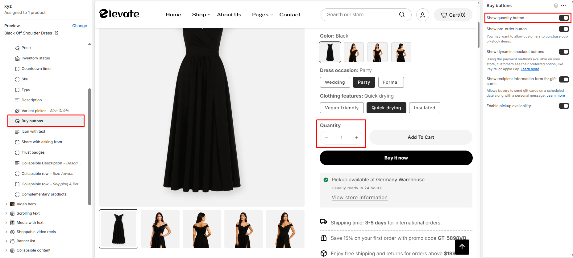The image size is (573, 258).
Task: Click Learn more under dynamic checkout
Action: pos(530,69)
